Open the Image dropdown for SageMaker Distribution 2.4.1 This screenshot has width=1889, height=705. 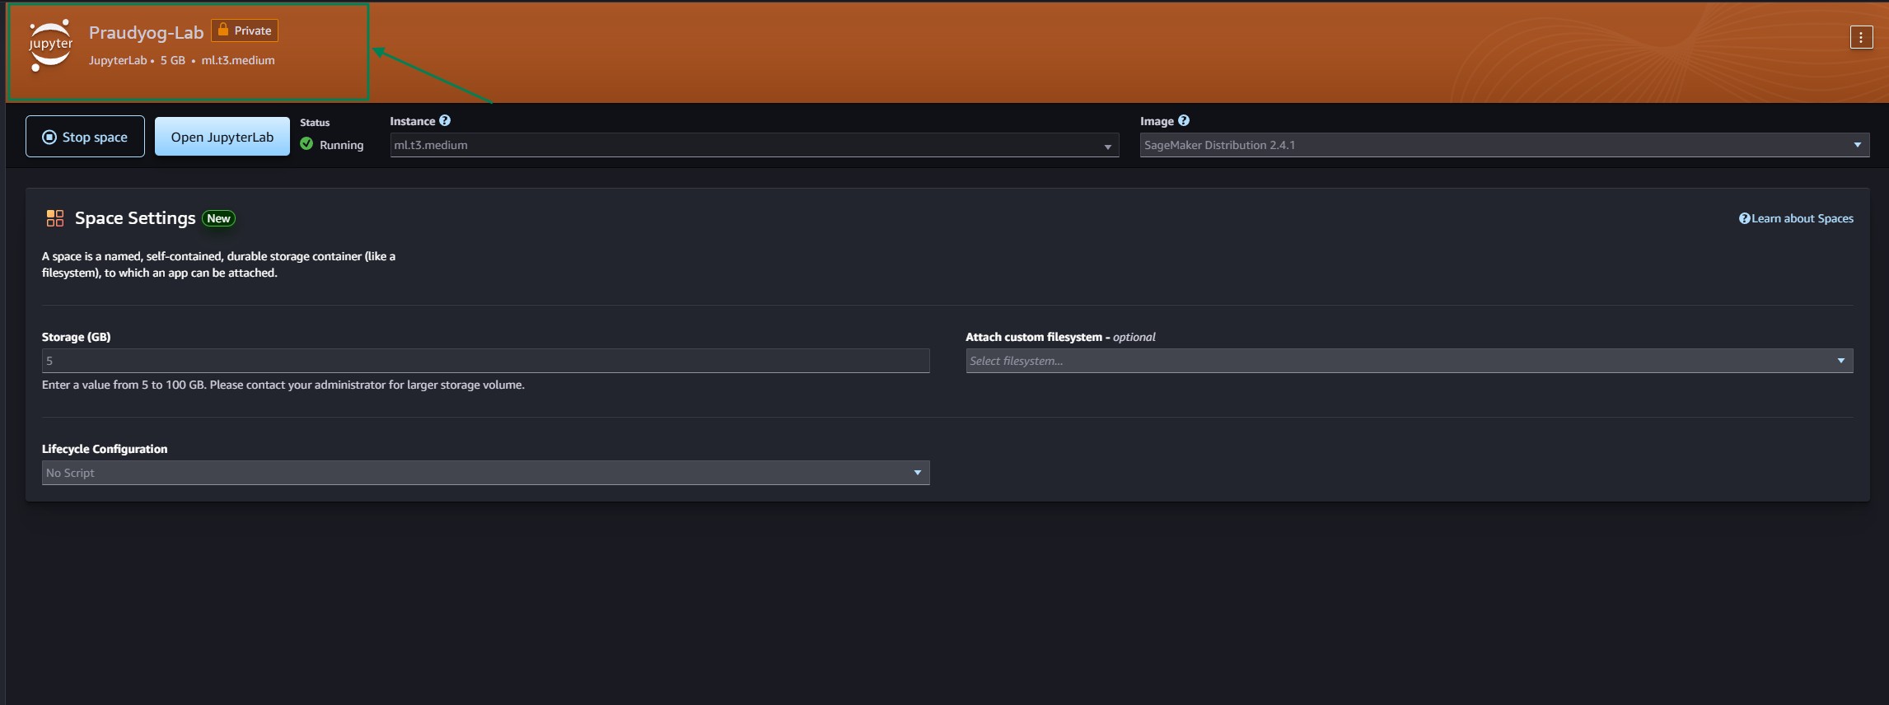coord(1503,145)
